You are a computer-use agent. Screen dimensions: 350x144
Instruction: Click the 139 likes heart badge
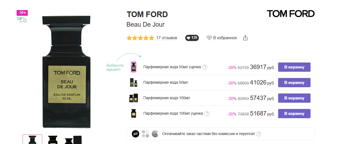tap(192, 38)
